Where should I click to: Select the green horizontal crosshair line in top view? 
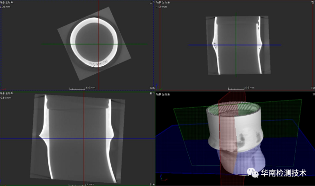[94, 44]
